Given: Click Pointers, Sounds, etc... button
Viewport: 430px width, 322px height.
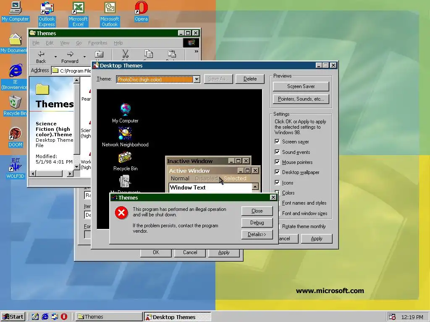Looking at the screenshot, I should tap(301, 99).
